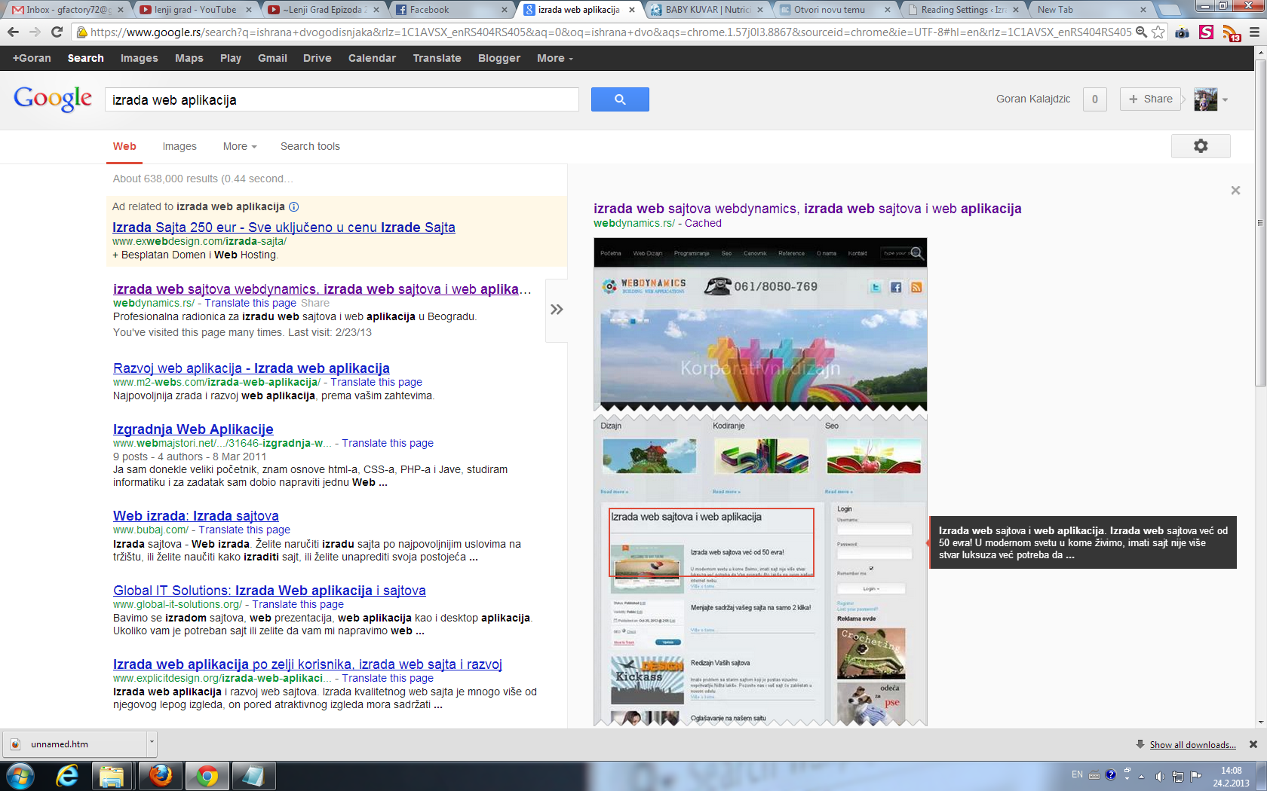1267x791 pixels.
Task: Switch to the Reading Settings tab
Action: (963, 10)
